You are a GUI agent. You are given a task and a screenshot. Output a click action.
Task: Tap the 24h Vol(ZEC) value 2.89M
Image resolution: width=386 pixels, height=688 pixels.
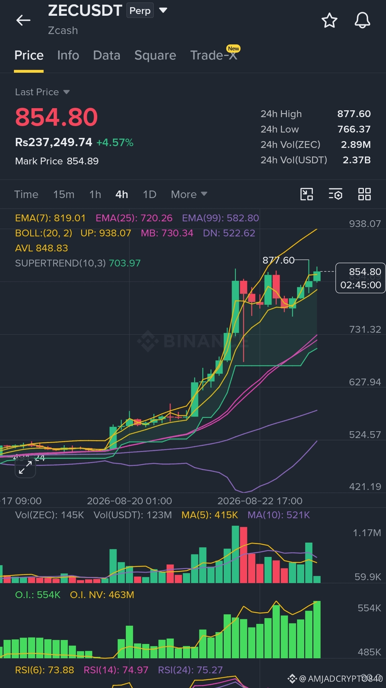(356, 145)
